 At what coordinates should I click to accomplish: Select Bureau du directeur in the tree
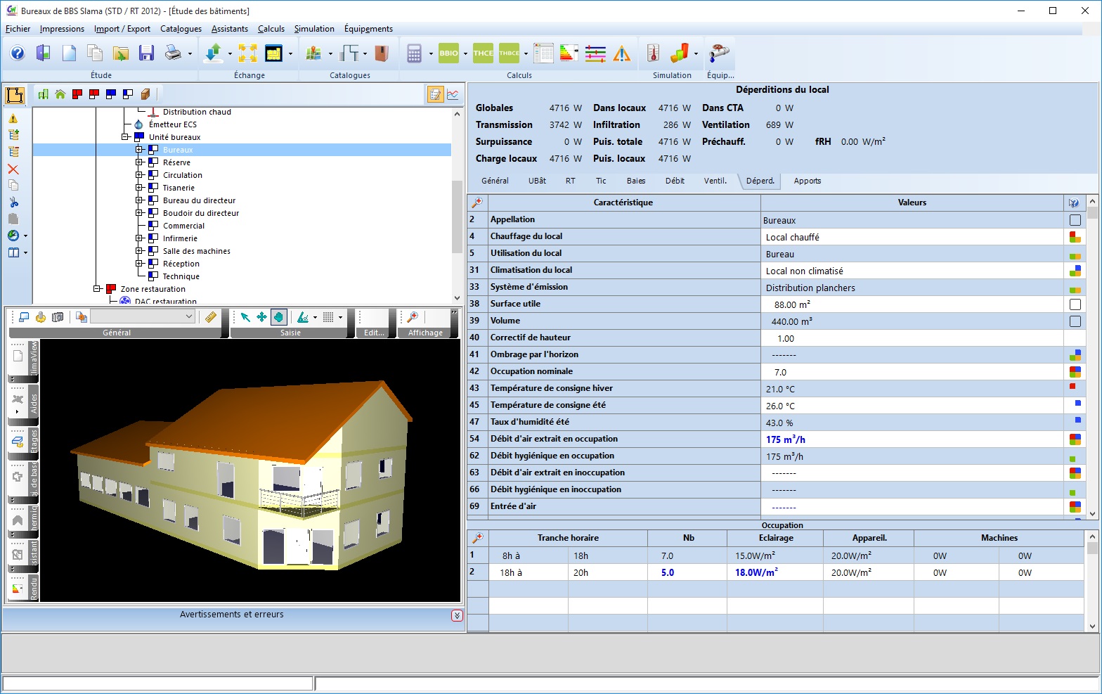[199, 200]
